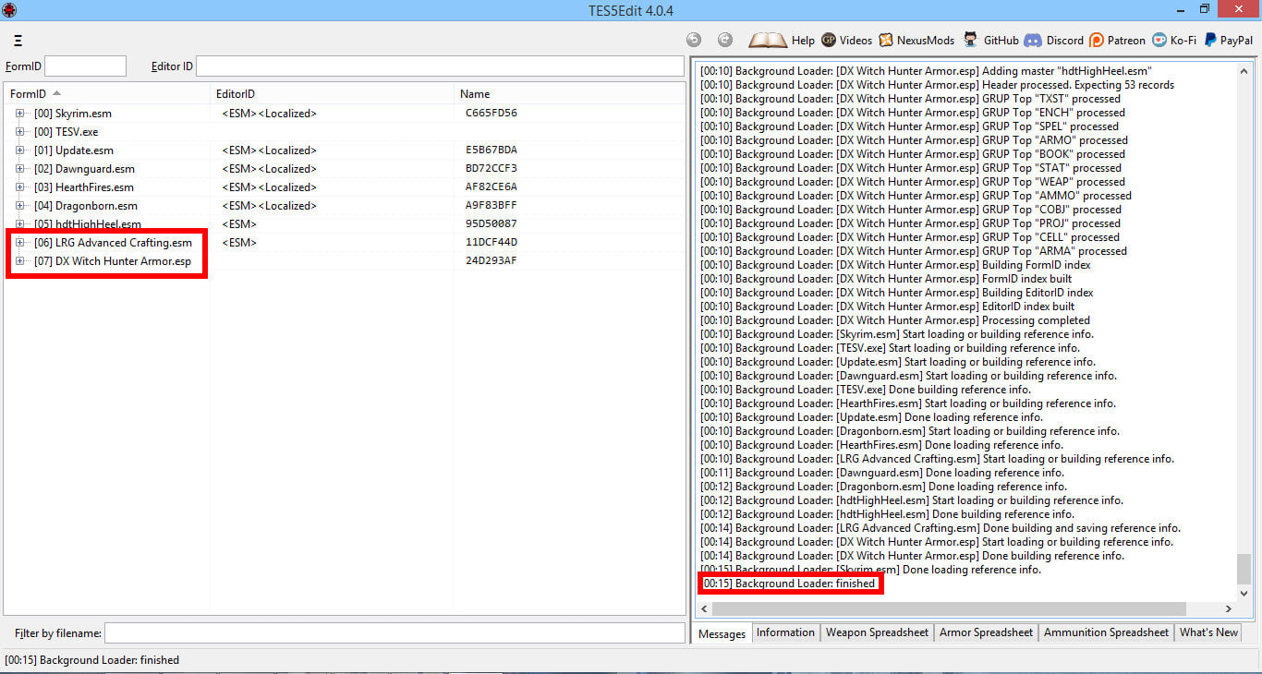Click the back navigation arrow
Image resolution: width=1262 pixels, height=674 pixels.
point(694,40)
